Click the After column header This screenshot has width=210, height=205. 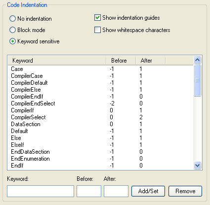151,61
